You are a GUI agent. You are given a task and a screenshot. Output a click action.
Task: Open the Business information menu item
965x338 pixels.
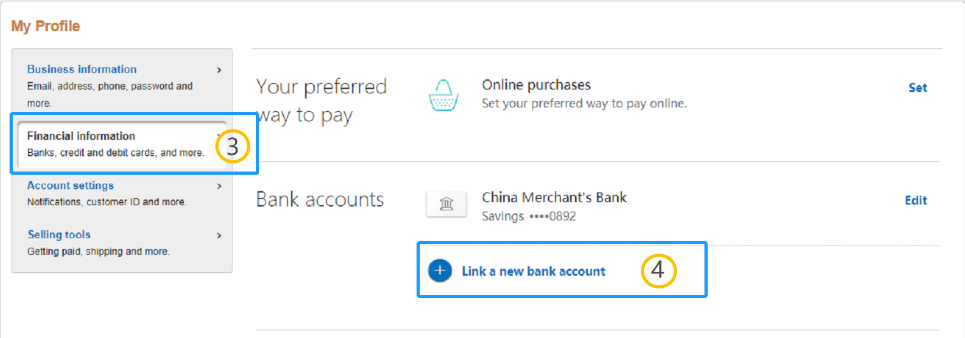point(122,85)
